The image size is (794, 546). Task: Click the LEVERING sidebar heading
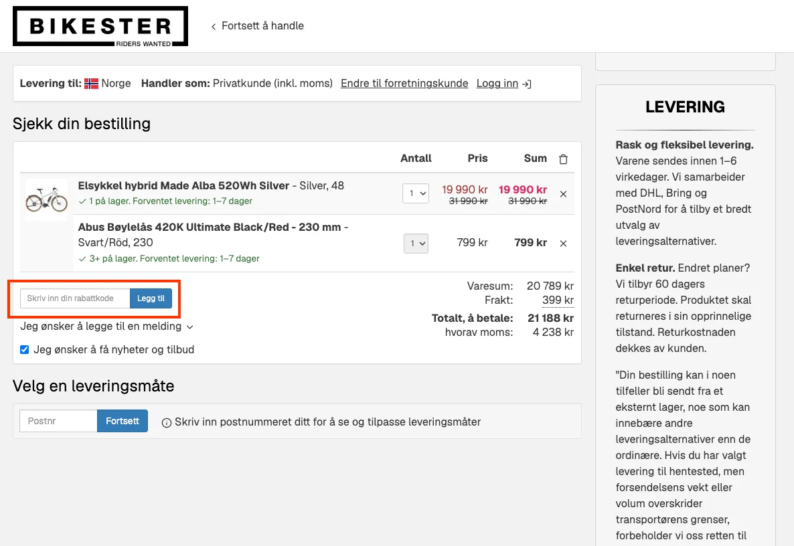point(685,107)
